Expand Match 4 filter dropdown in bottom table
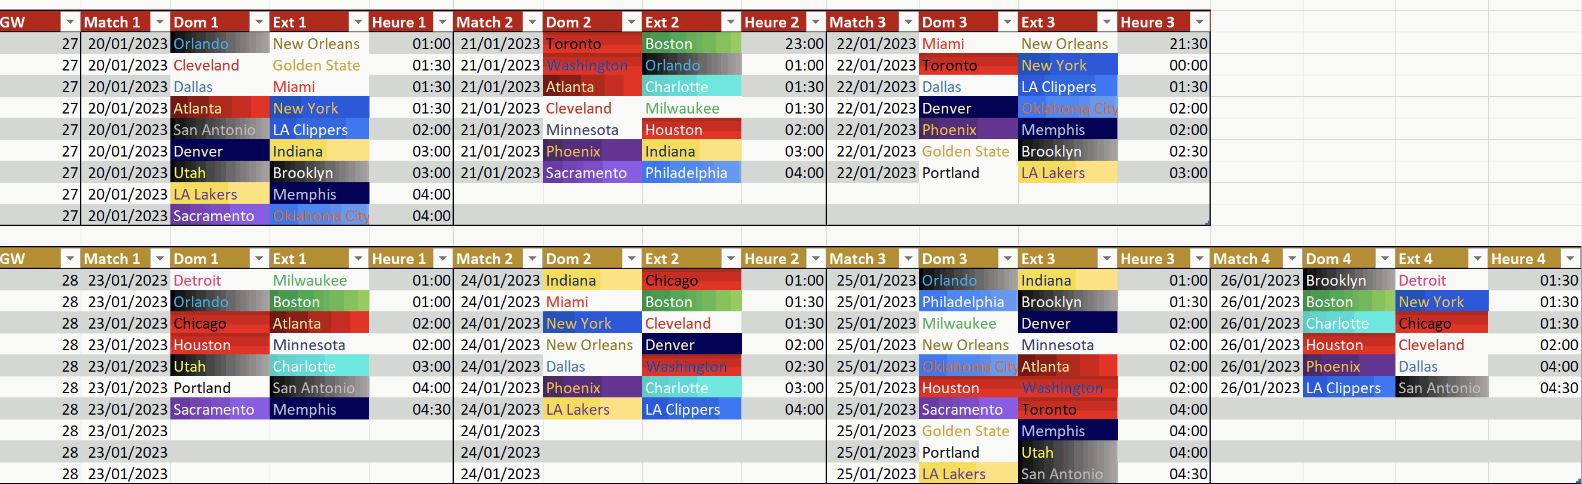The height and width of the screenshot is (484, 1582). tap(1292, 259)
